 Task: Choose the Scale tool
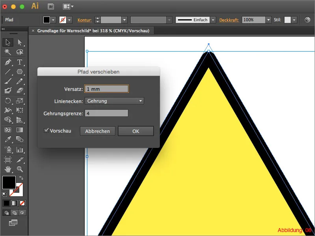19,100
